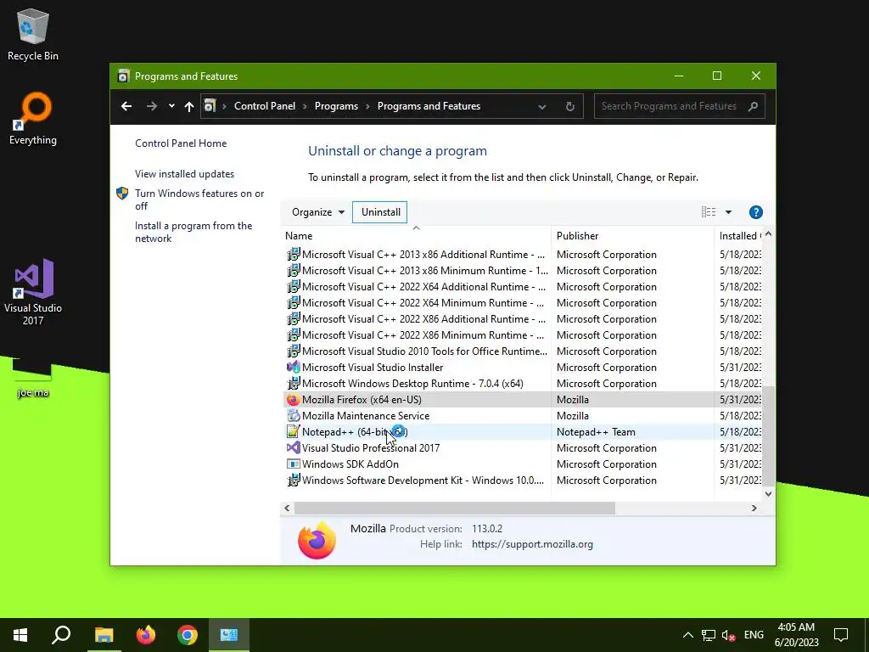Viewport: 869px width, 652px height.
Task: Click the Control Panel breadcrumb
Action: coord(265,106)
